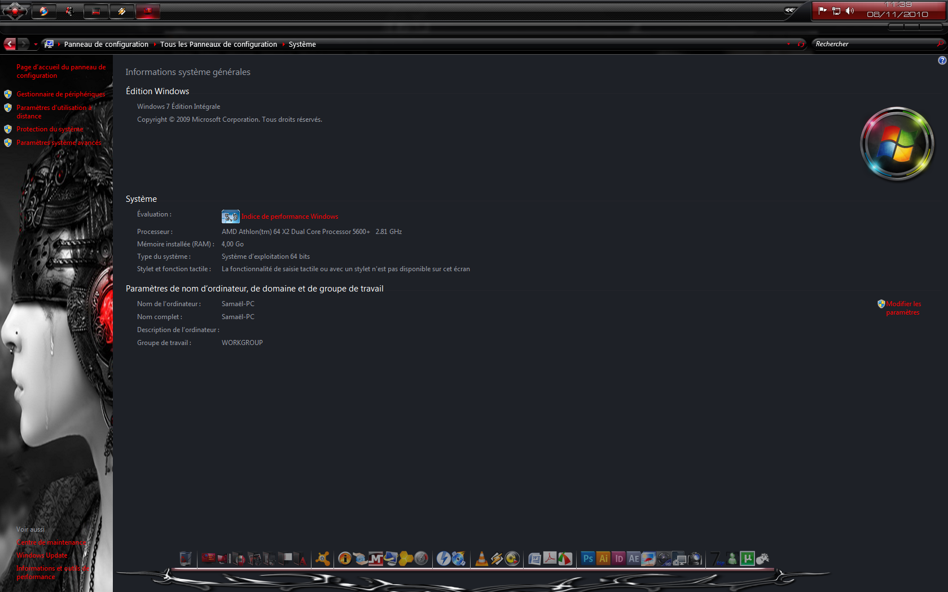Viewport: 948px width, 592px height.
Task: Expand the arrow after Panneau de configuration
Action: tap(155, 44)
